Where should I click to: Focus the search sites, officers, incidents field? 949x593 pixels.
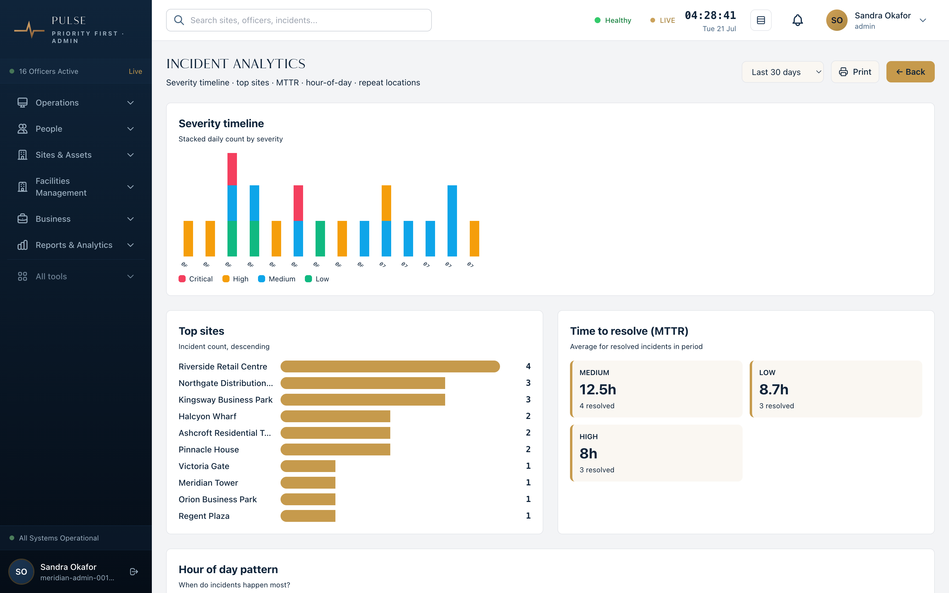tap(299, 20)
